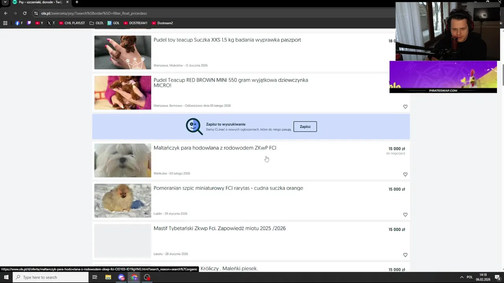The height and width of the screenshot is (283, 504).
Task: Open the GOL bookmark
Action: point(113,23)
